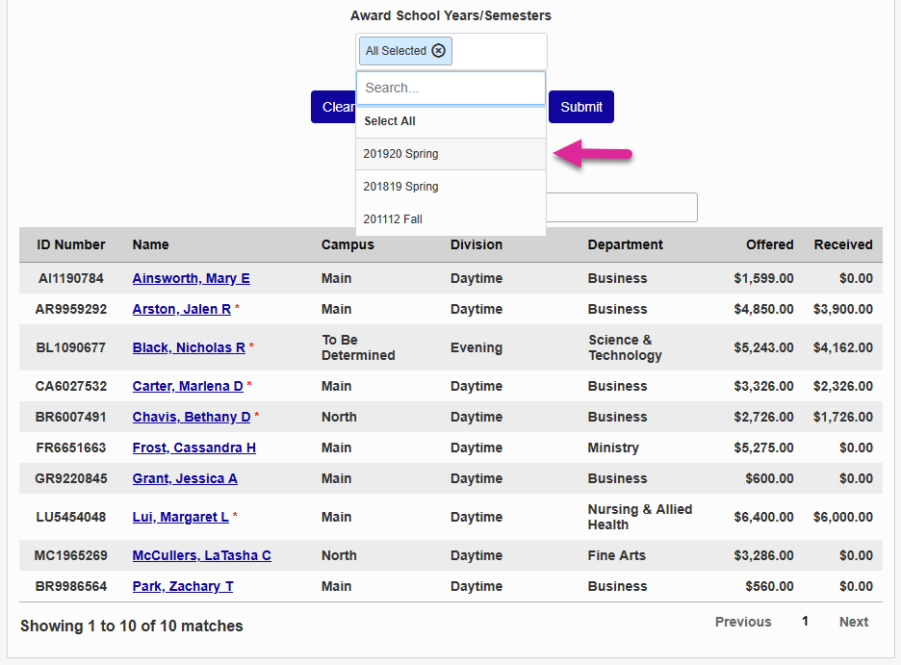Go to the Previous page
The image size is (901, 665).
point(743,622)
